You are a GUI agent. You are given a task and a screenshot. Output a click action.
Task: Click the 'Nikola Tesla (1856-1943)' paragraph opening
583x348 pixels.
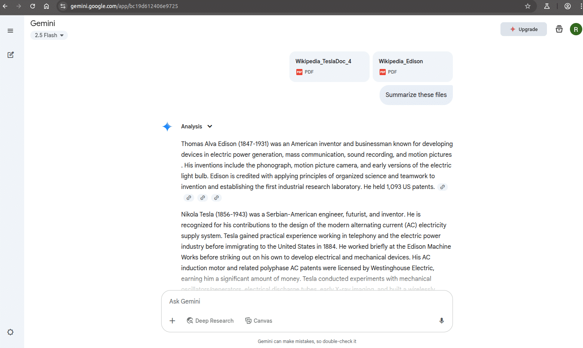214,214
